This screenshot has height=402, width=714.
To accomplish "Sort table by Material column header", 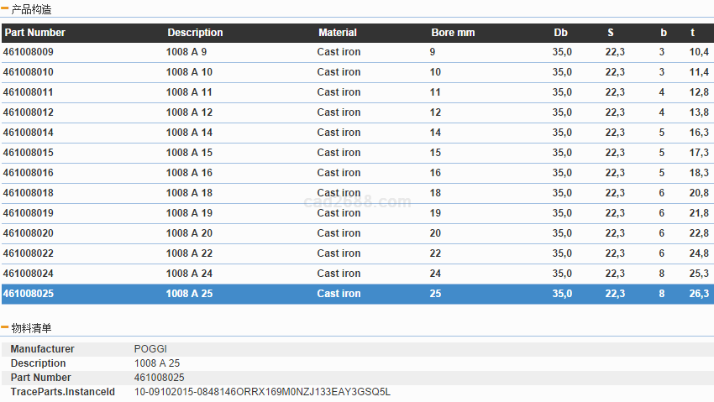I will click(338, 33).
